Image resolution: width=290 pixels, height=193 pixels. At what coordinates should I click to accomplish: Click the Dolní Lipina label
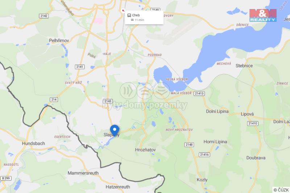coord(217,112)
